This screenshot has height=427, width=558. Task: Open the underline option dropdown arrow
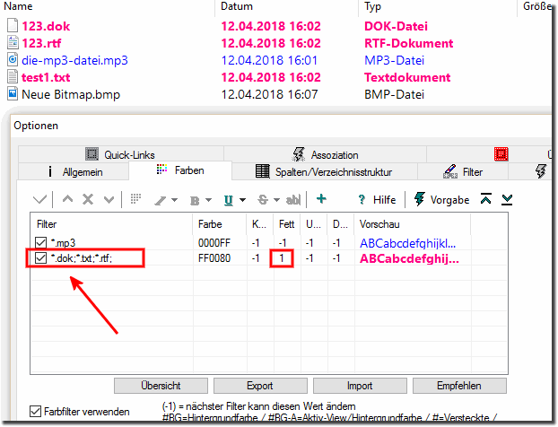[243, 200]
